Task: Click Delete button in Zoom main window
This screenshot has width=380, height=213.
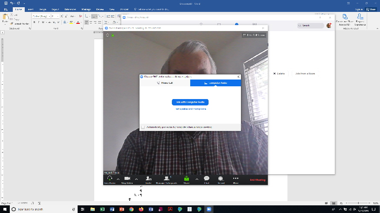Action: [x=279, y=74]
